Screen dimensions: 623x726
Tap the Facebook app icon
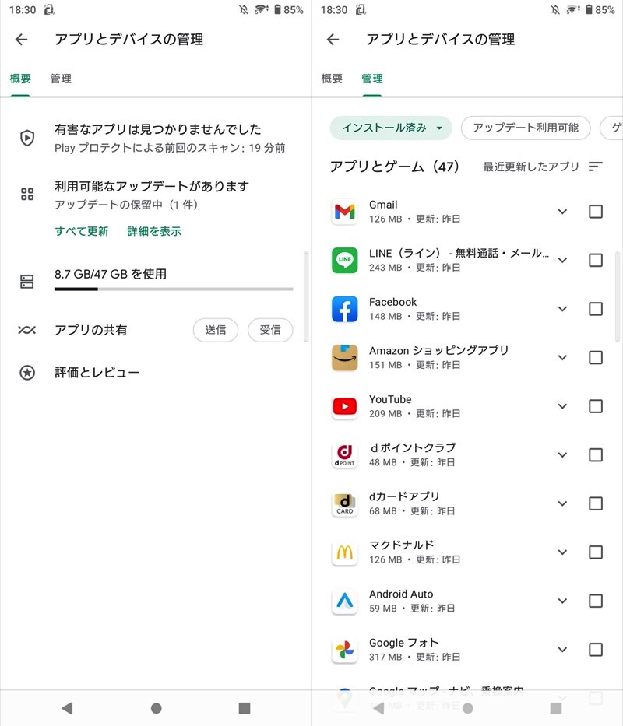(x=344, y=309)
